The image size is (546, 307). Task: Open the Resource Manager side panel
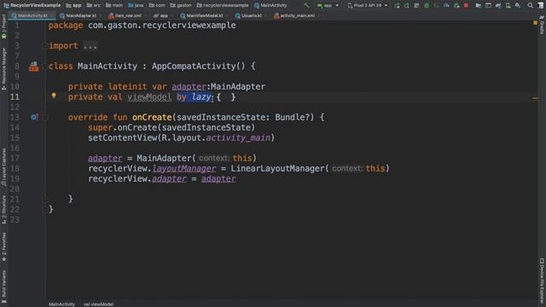click(x=3, y=69)
